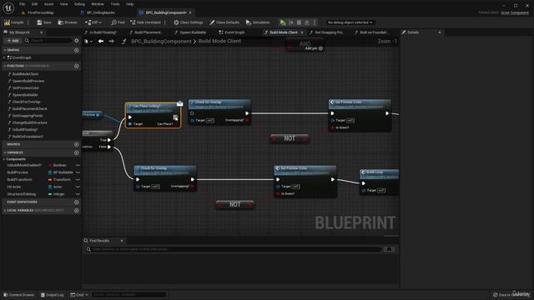Click the Stop simulation button
534x300 pixels.
coord(299,22)
